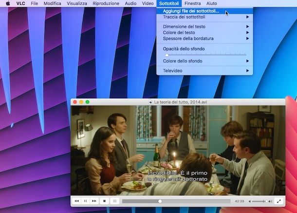The height and width of the screenshot is (213, 297).
Task: Expand arrow next to Dimensione del testo
Action: 247,26
